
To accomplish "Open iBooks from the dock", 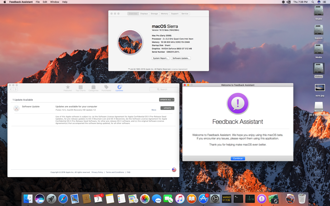I will pos(192,199).
